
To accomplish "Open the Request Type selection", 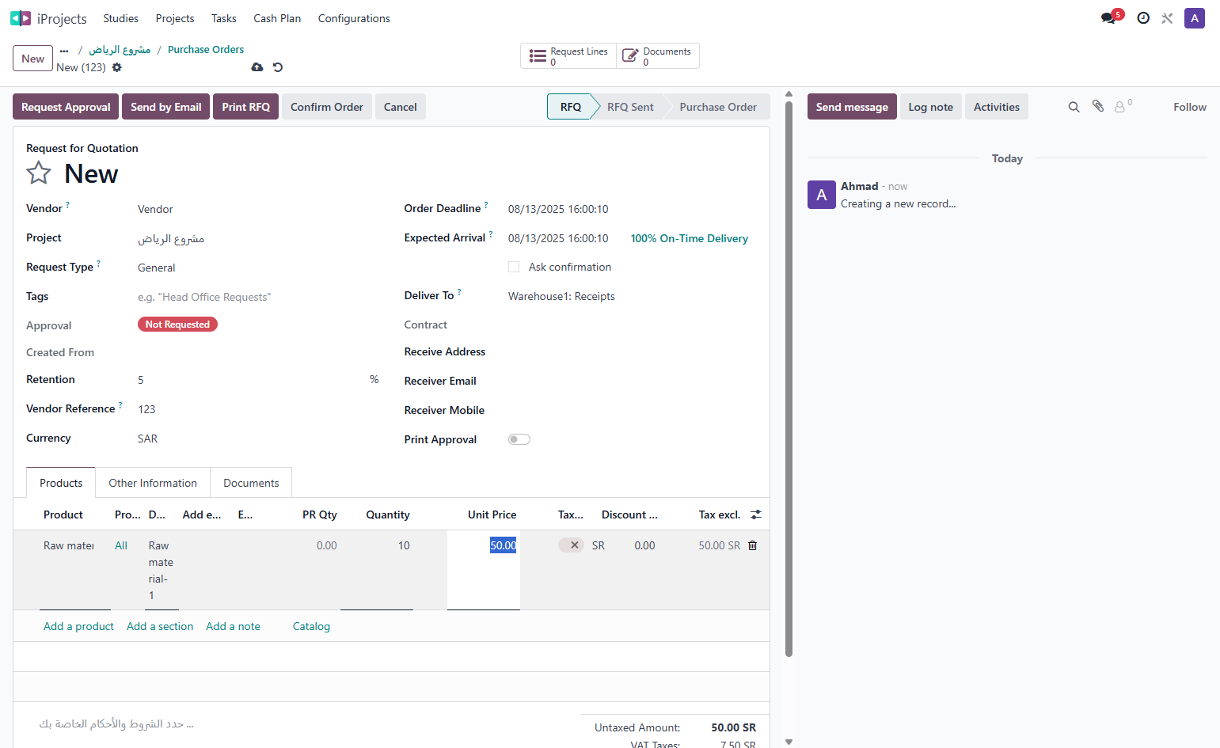I will pyautogui.click(x=258, y=268).
